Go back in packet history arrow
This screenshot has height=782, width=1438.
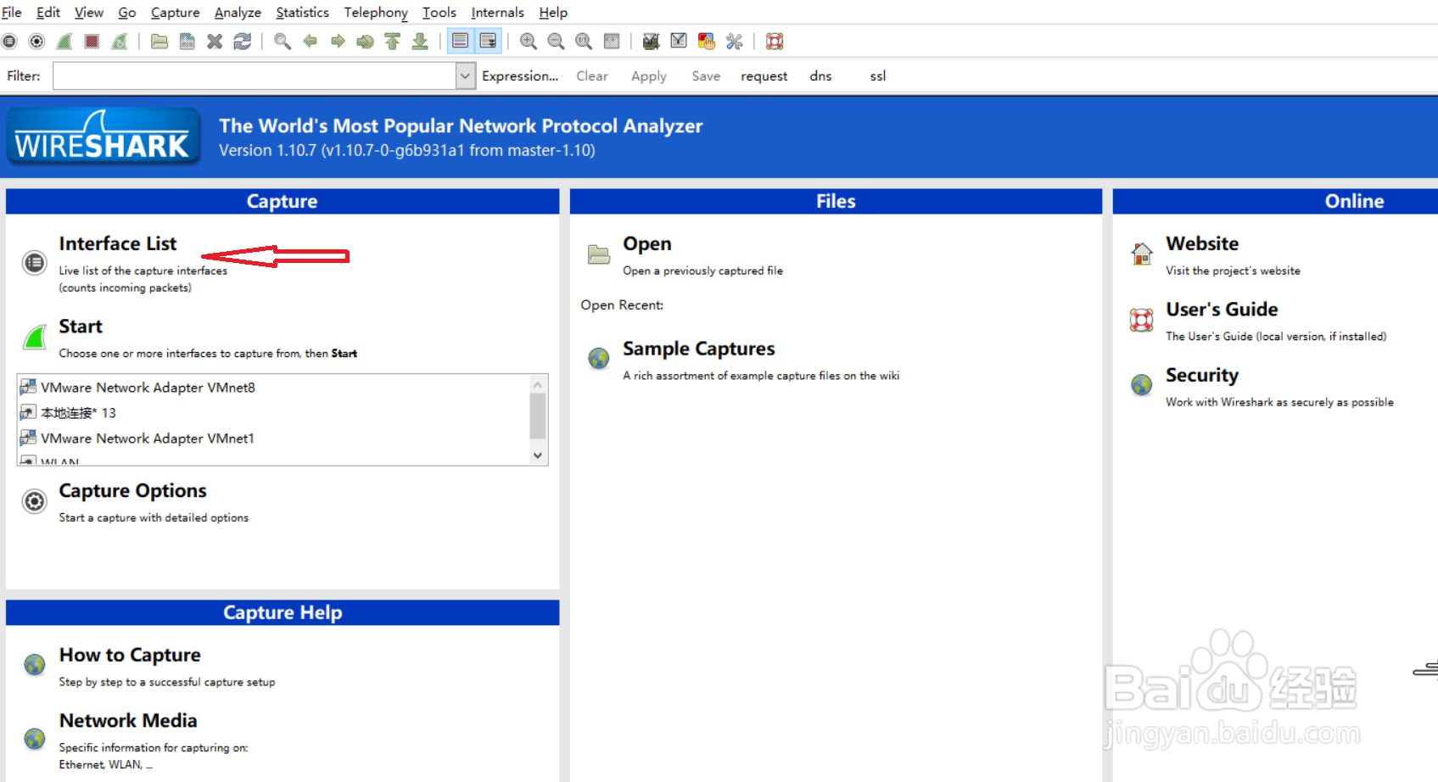pyautogui.click(x=311, y=41)
